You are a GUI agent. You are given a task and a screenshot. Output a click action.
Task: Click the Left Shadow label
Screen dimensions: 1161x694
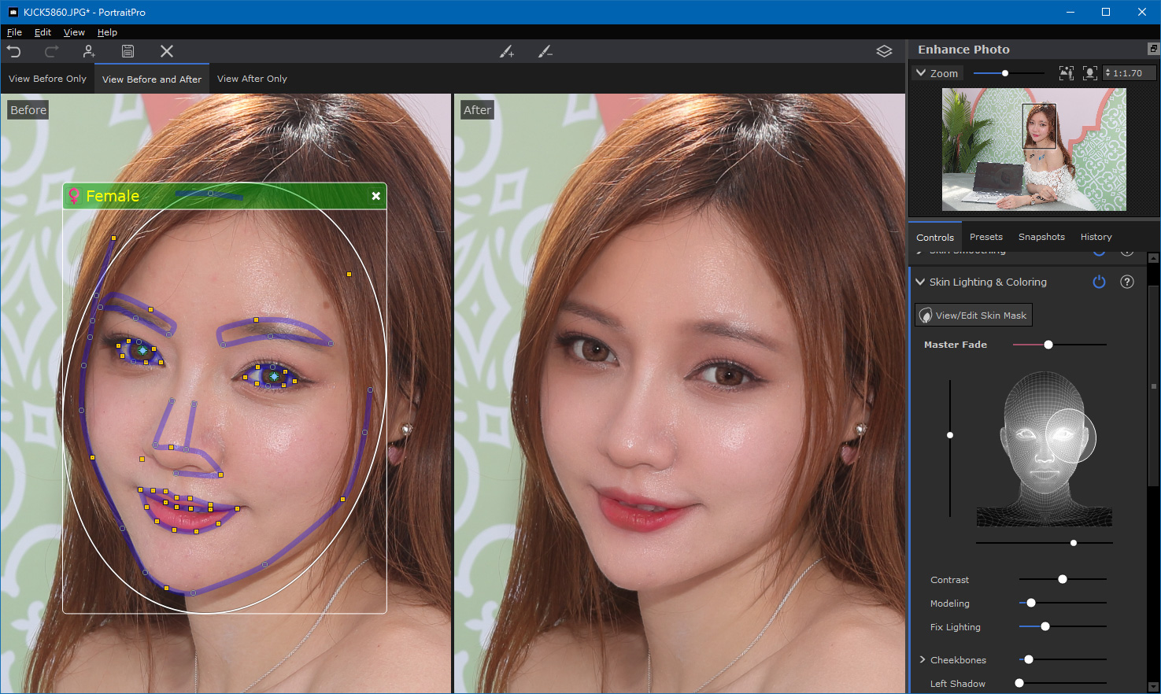[x=957, y=684]
